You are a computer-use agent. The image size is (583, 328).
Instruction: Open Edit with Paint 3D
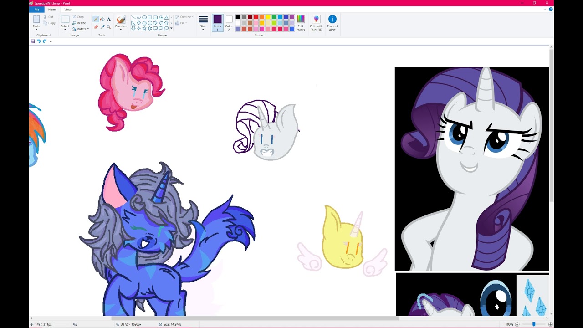(x=316, y=22)
